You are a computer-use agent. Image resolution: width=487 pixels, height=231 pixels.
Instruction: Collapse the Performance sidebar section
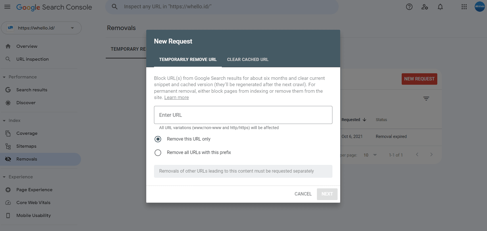tap(4, 77)
